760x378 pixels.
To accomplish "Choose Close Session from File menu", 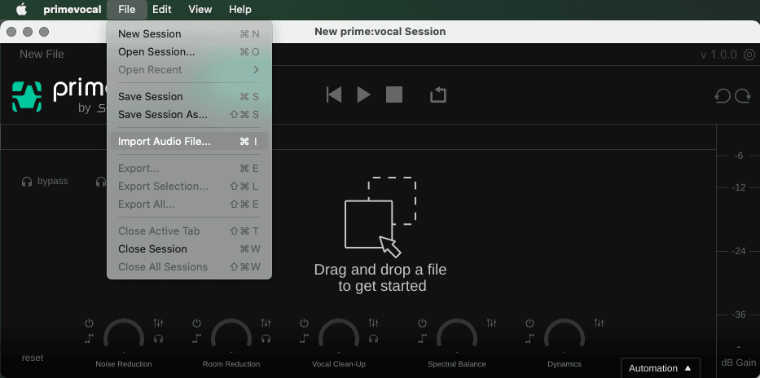I will [189, 248].
